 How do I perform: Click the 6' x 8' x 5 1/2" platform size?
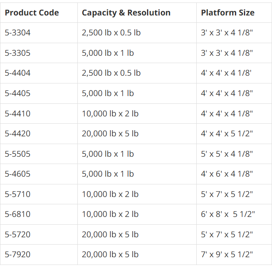[x=228, y=214]
